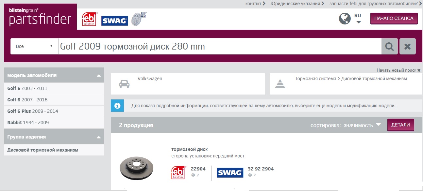
Task: Open the RU language dropdown
Action: 358,19
